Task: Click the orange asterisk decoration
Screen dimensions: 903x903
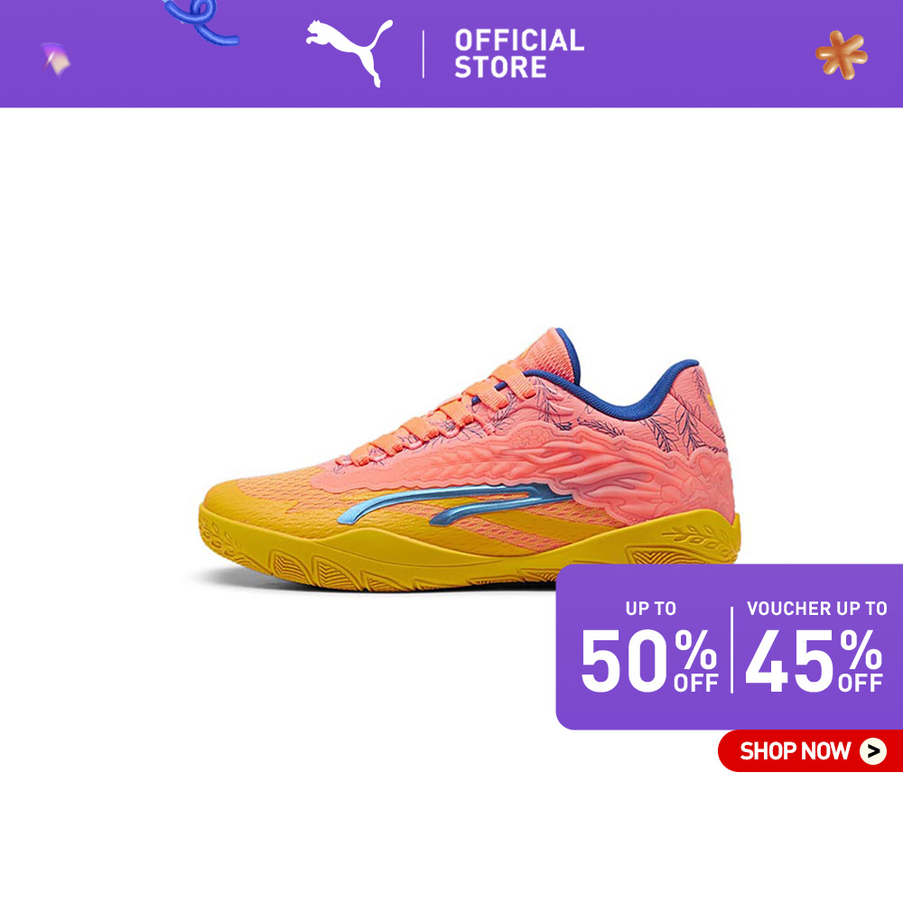Action: click(842, 55)
